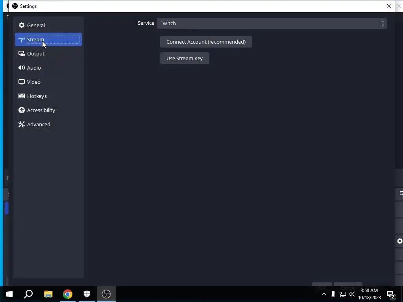Select the Stream settings section

pos(48,39)
